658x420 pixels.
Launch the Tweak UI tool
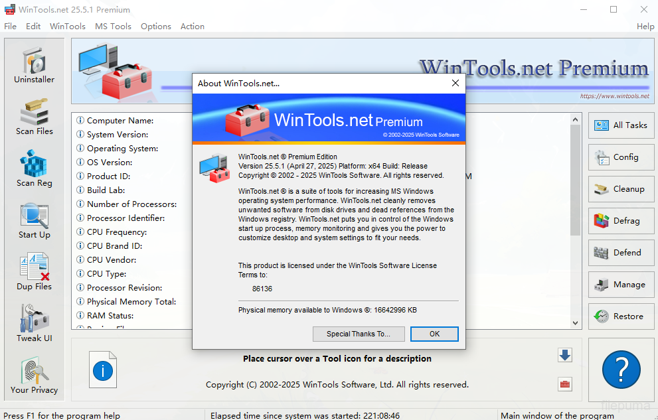click(x=35, y=324)
